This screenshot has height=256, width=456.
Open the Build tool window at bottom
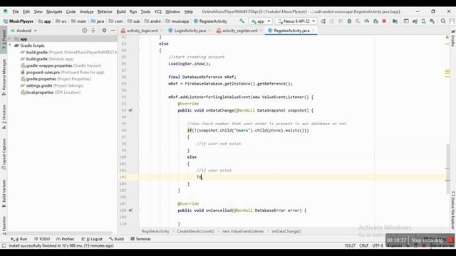(x=116, y=239)
